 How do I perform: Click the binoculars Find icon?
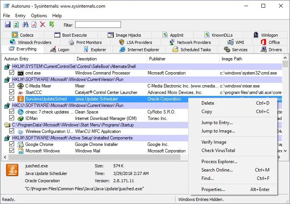click(x=25, y=25)
